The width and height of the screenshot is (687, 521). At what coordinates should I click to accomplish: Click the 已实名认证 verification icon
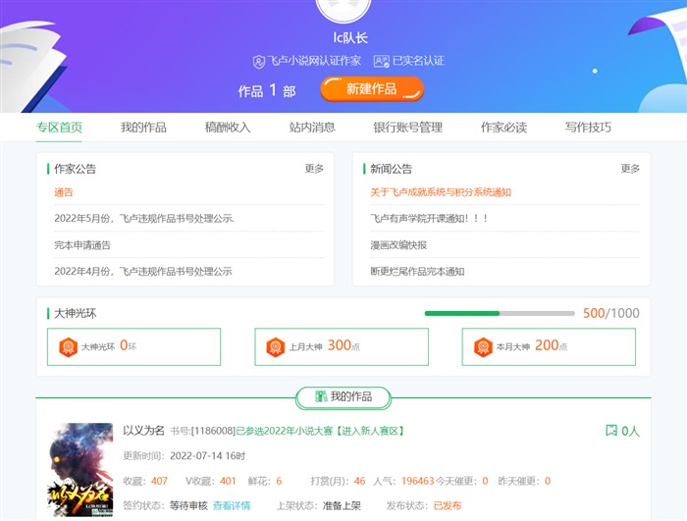click(383, 61)
